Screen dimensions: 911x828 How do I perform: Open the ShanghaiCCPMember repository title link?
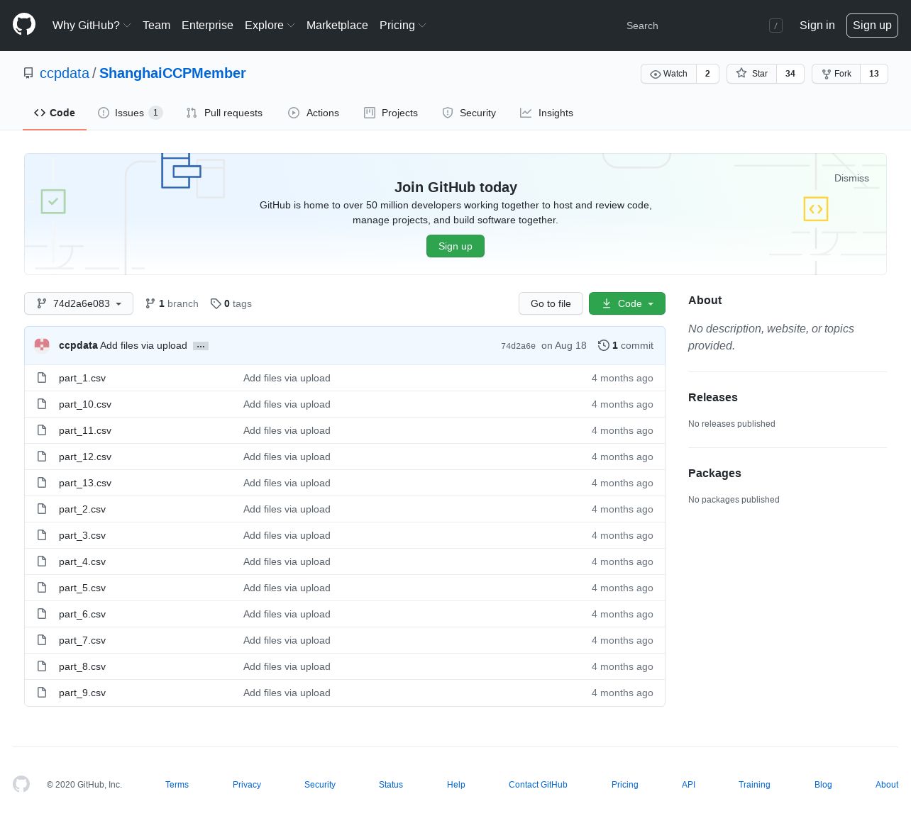point(172,73)
